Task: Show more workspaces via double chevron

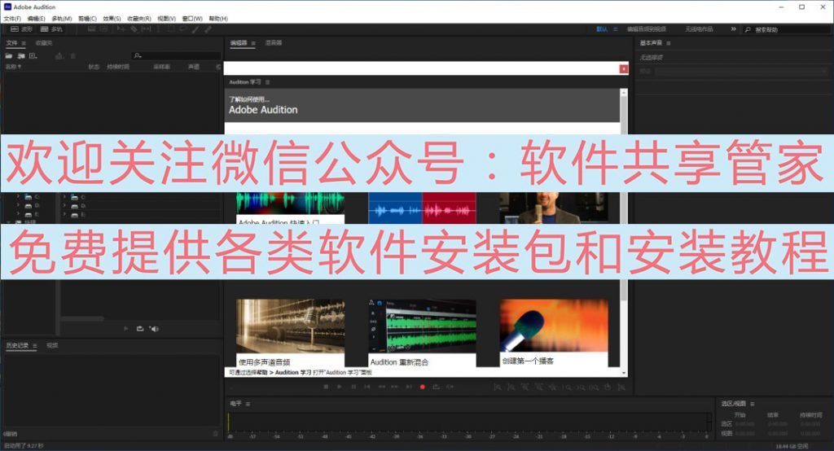Action: [734, 29]
